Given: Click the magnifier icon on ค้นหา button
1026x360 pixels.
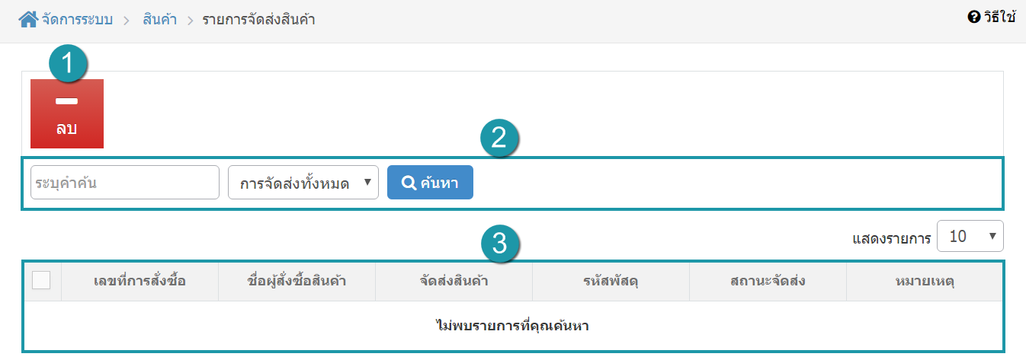Looking at the screenshot, I should [409, 183].
